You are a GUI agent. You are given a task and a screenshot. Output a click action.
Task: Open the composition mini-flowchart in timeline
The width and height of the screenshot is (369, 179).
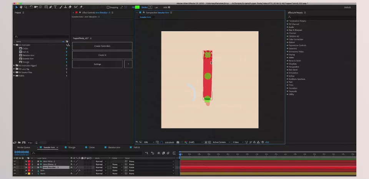coord(146,153)
